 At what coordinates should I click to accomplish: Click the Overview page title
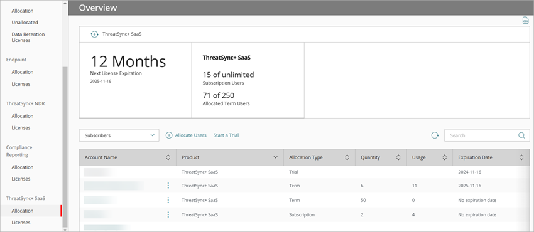coord(98,8)
